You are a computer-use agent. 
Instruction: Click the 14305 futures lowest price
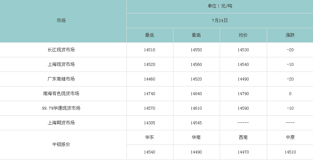[x=149, y=123]
